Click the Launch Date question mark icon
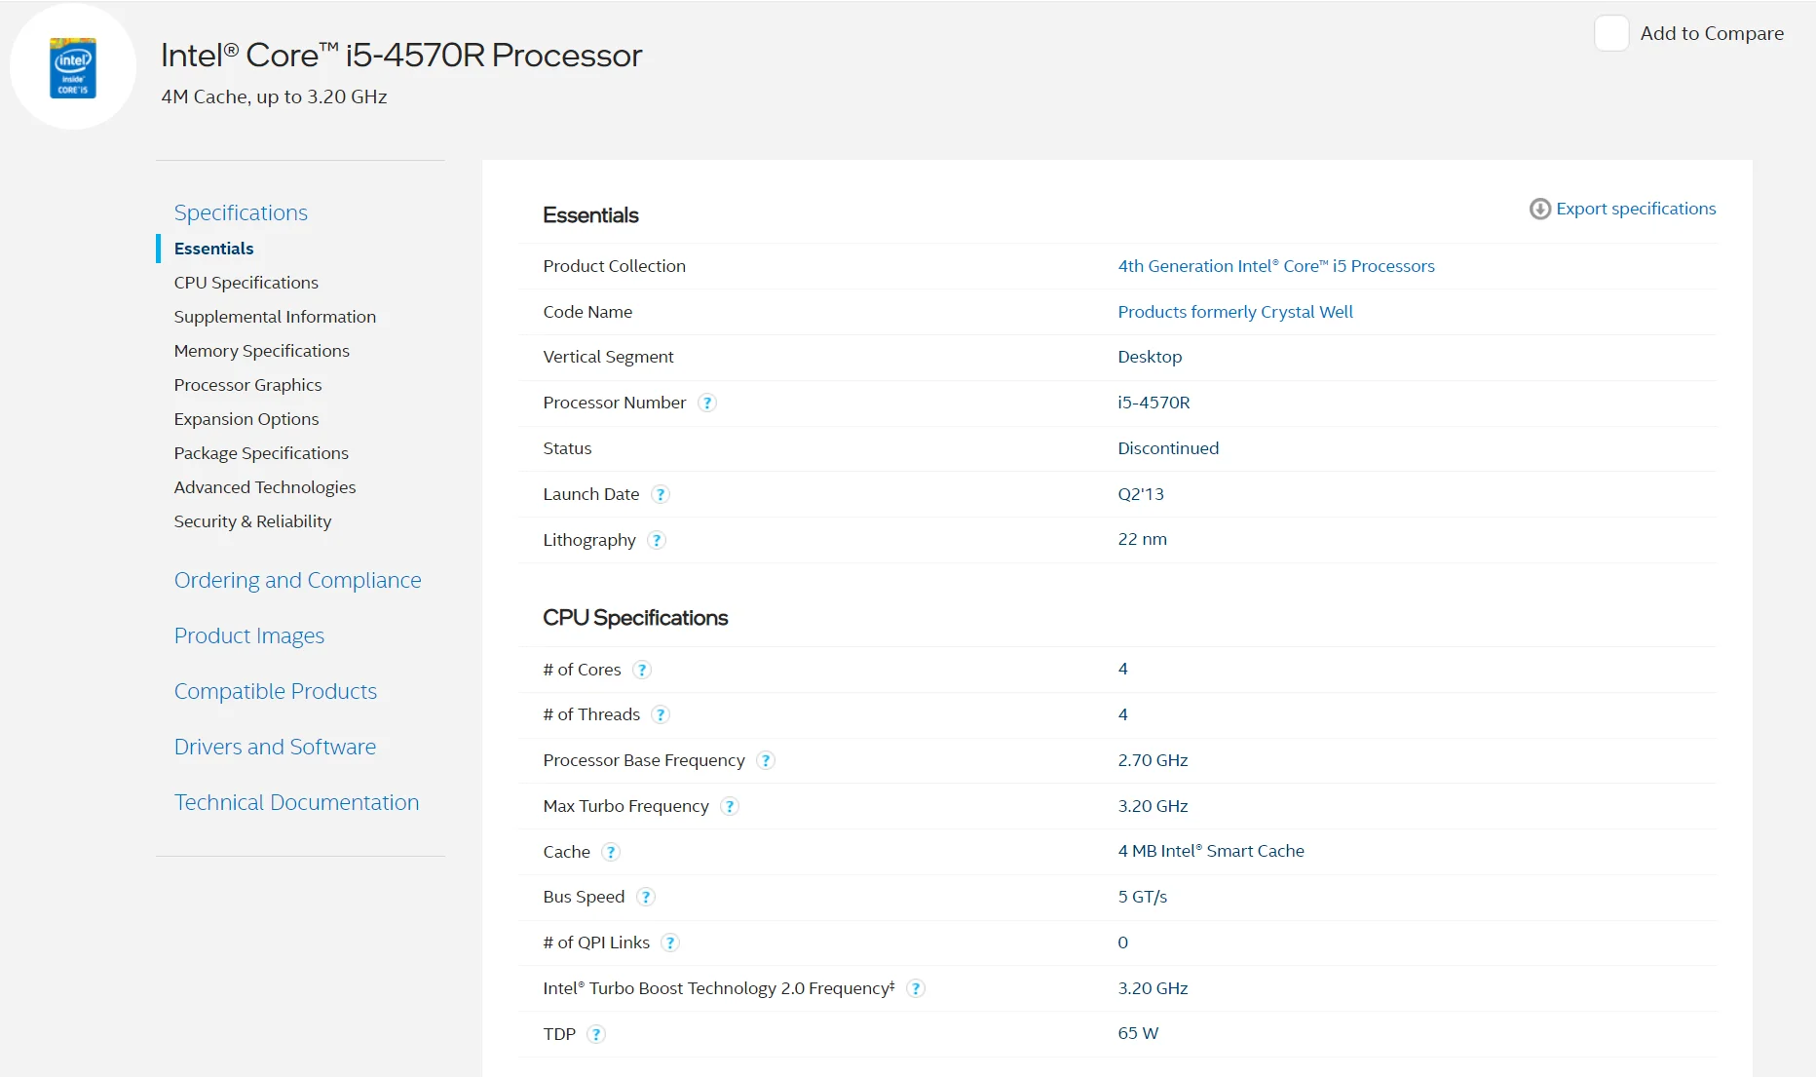 [661, 494]
